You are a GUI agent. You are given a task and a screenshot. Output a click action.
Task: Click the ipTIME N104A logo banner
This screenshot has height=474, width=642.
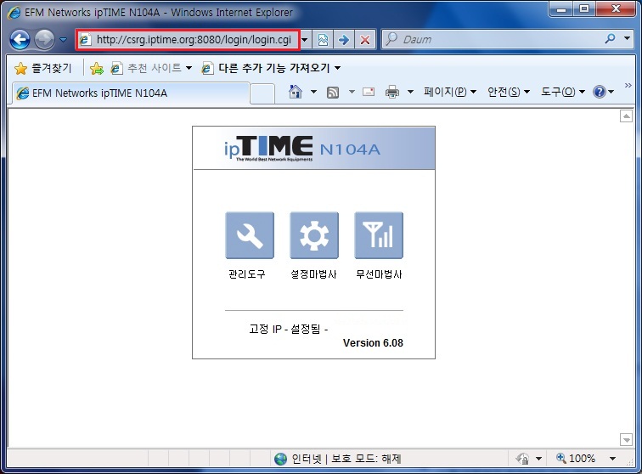pyautogui.click(x=314, y=148)
